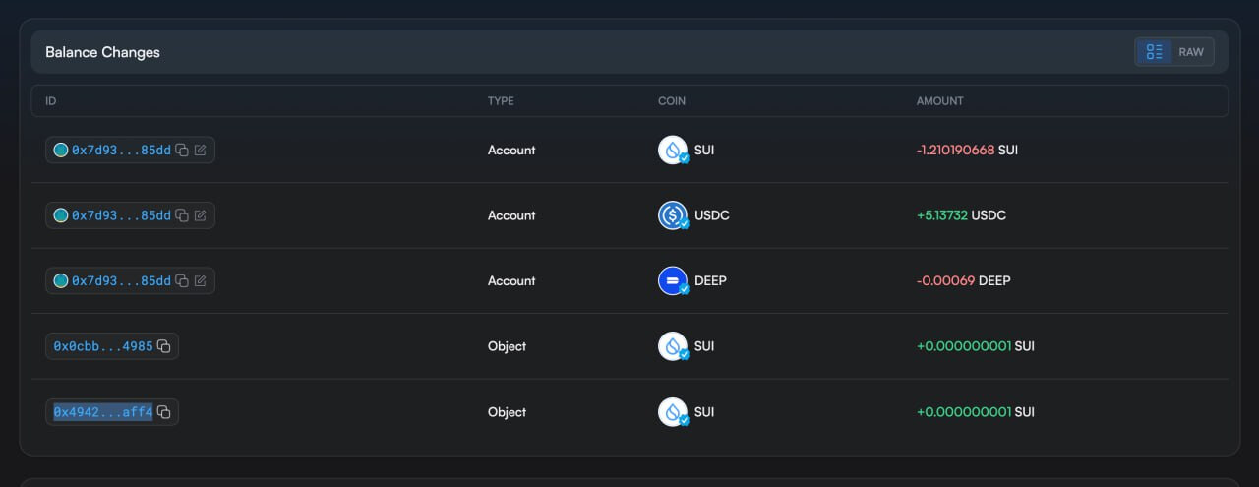Click the edit icon in the DEEP row
This screenshot has height=487, width=1259.
coord(201,281)
